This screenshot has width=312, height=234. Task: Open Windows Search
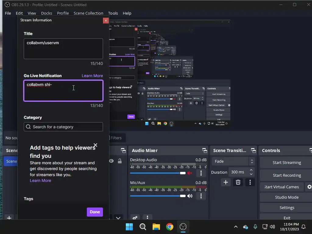(143, 227)
